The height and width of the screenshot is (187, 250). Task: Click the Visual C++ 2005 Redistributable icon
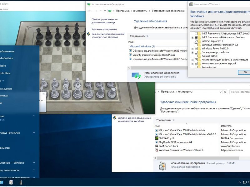pyautogui.click(x=157, y=130)
